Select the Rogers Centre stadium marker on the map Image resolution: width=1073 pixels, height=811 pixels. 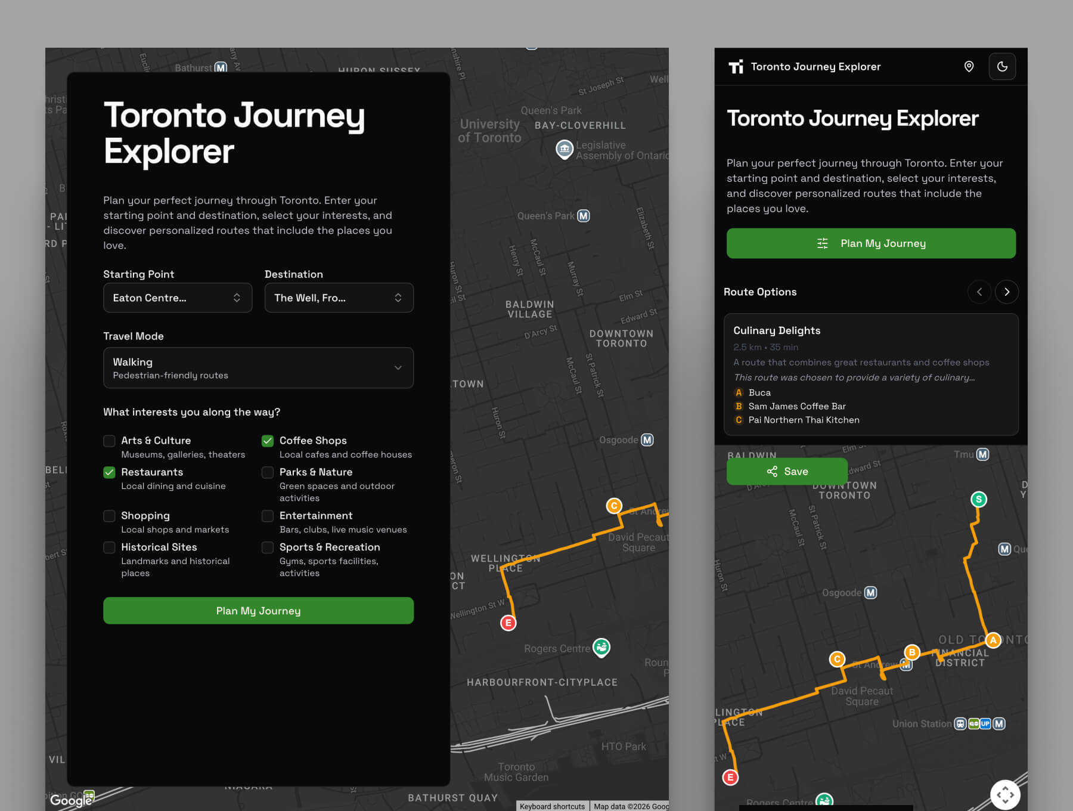(x=601, y=648)
